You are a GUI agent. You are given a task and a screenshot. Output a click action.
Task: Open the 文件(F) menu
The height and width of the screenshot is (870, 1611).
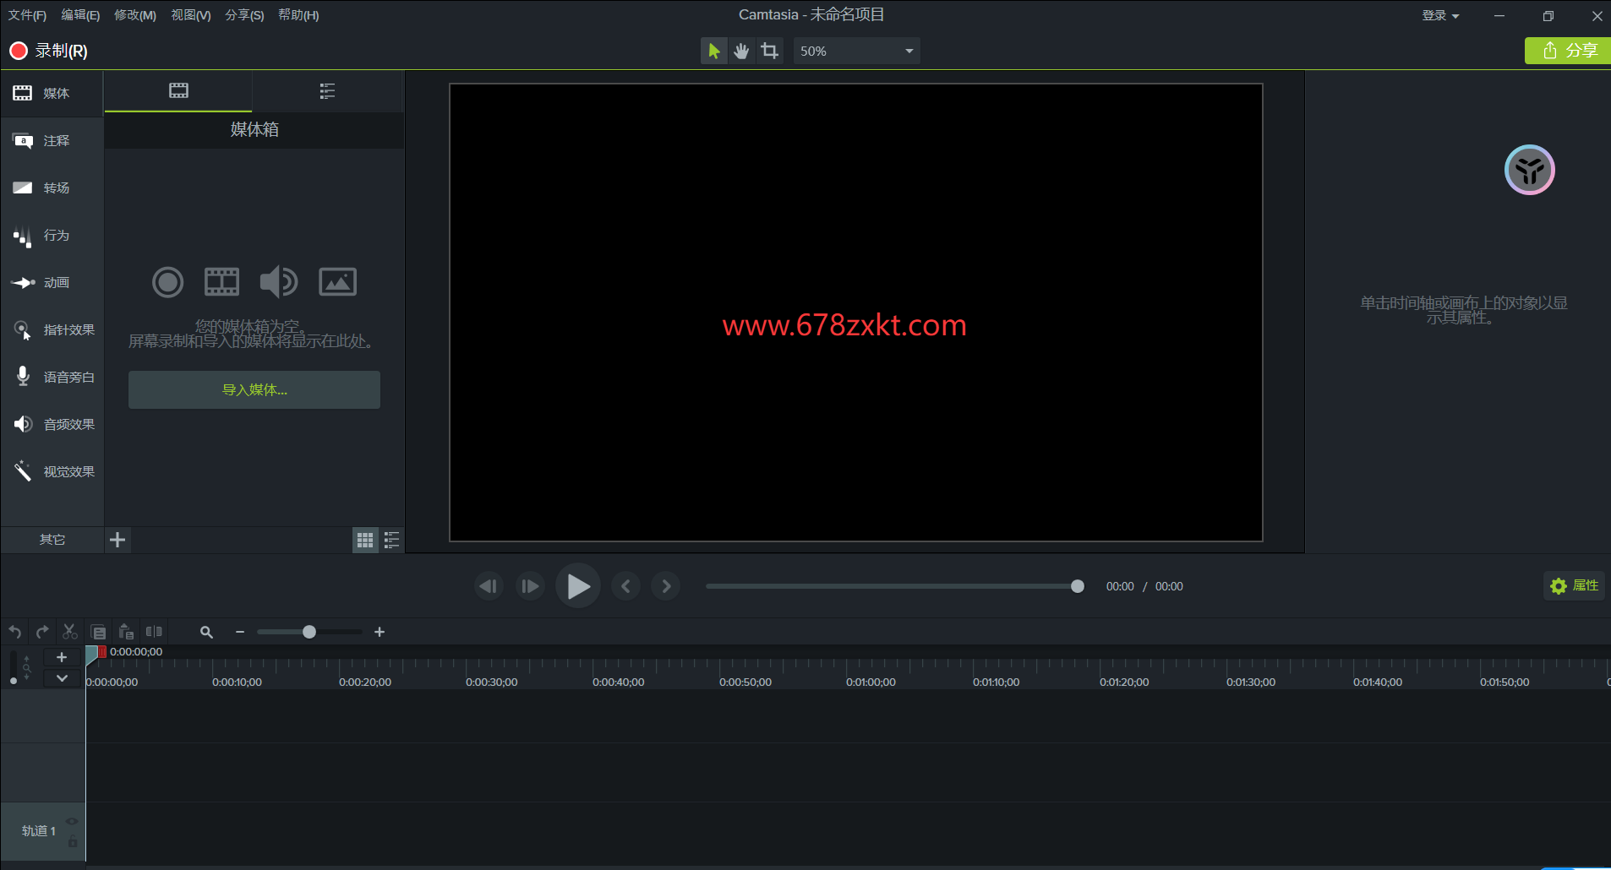pos(27,15)
